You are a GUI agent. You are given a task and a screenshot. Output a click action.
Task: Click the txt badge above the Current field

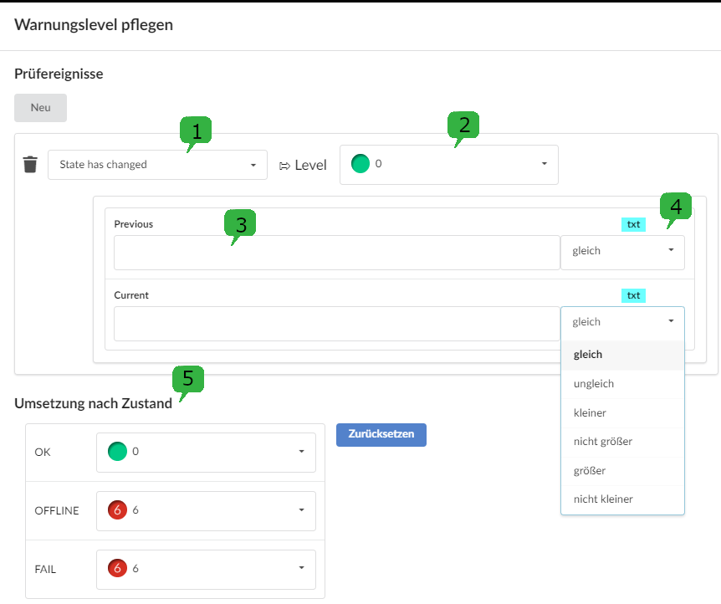[633, 294]
